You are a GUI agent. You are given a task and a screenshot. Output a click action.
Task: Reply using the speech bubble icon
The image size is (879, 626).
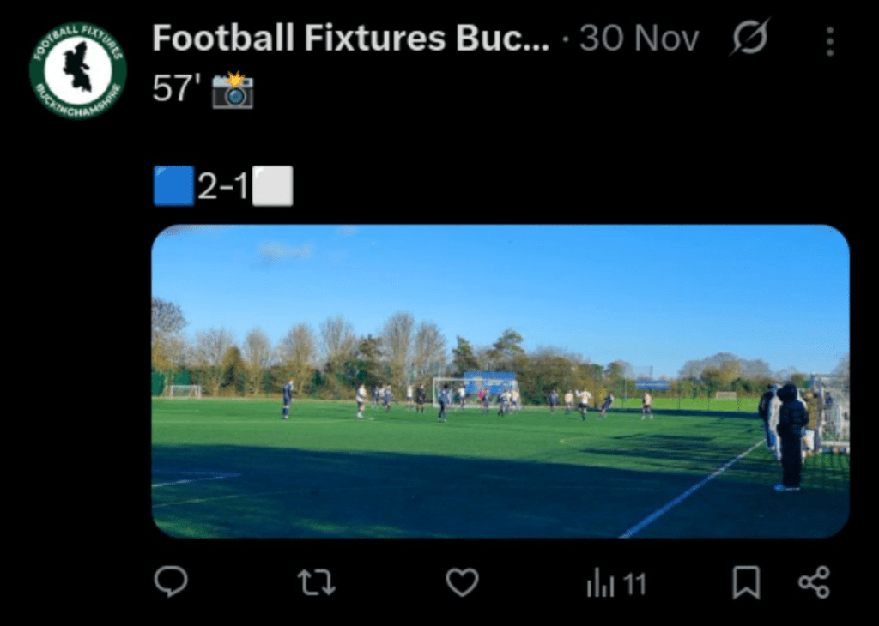click(171, 583)
